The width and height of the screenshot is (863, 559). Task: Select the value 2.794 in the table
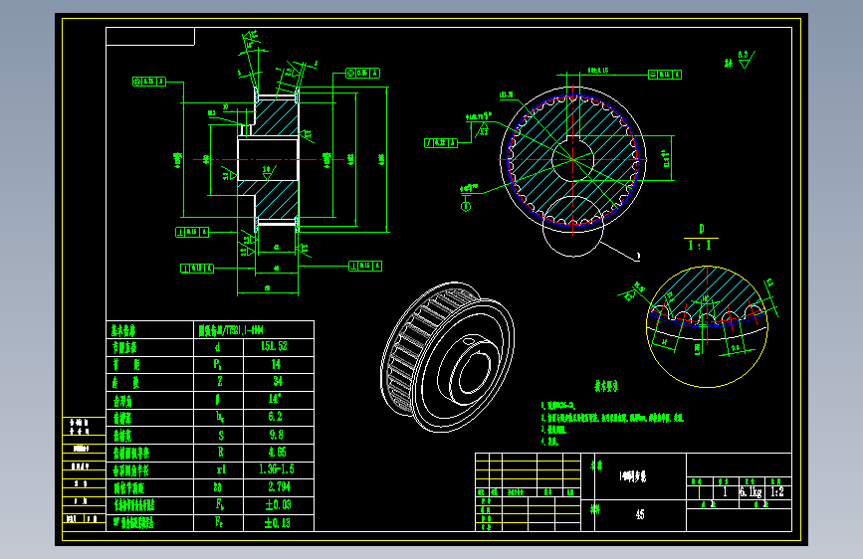(279, 487)
